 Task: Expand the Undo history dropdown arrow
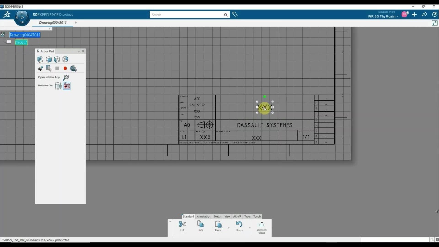250,228
